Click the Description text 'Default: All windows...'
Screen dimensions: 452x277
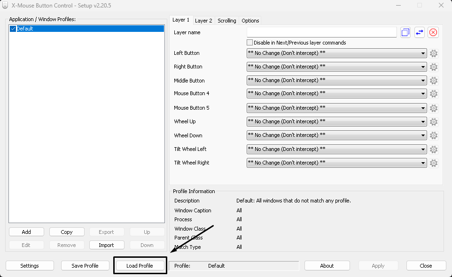pyautogui.click(x=294, y=201)
